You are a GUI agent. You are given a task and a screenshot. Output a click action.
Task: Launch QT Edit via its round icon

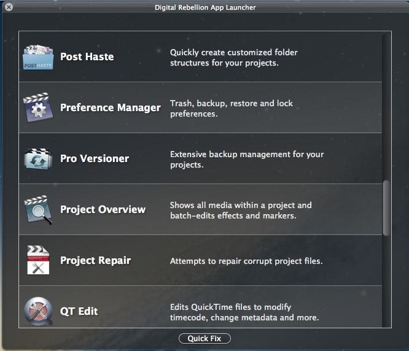38,311
